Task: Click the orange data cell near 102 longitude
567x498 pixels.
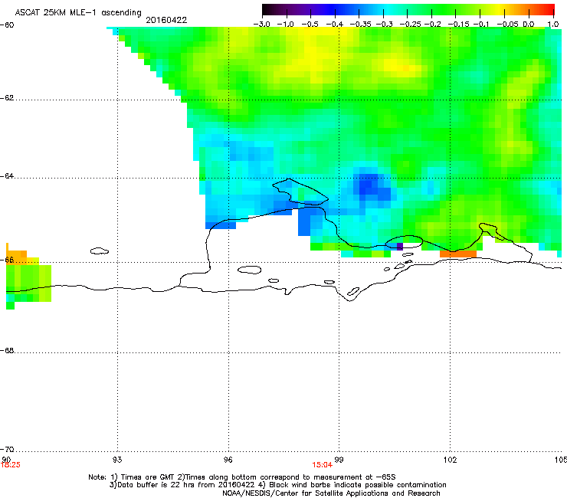Action: point(457,254)
